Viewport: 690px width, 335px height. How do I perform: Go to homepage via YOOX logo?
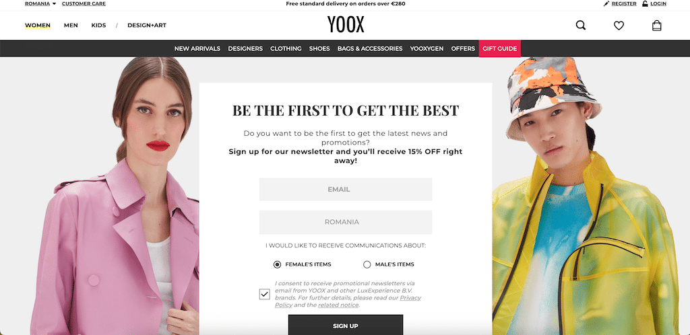pyautogui.click(x=346, y=25)
